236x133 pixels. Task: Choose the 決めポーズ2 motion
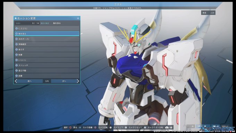(47, 39)
